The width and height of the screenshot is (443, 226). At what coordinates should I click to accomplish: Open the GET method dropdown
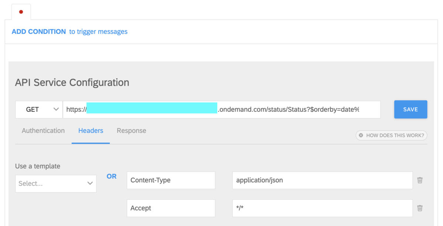(x=39, y=109)
